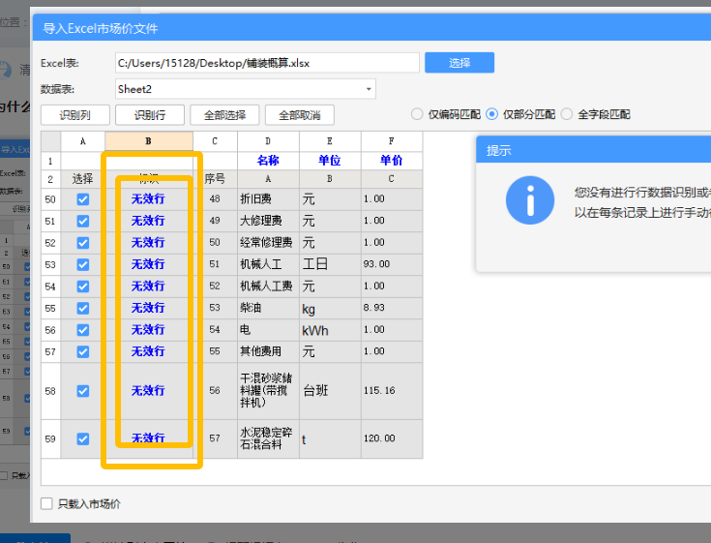Click the 8.93 price cell

[x=392, y=308]
